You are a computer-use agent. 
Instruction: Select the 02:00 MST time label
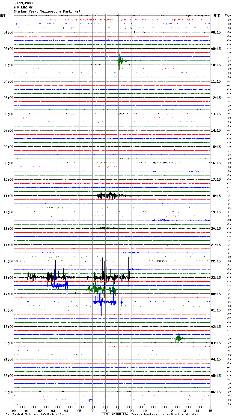coord(8,49)
